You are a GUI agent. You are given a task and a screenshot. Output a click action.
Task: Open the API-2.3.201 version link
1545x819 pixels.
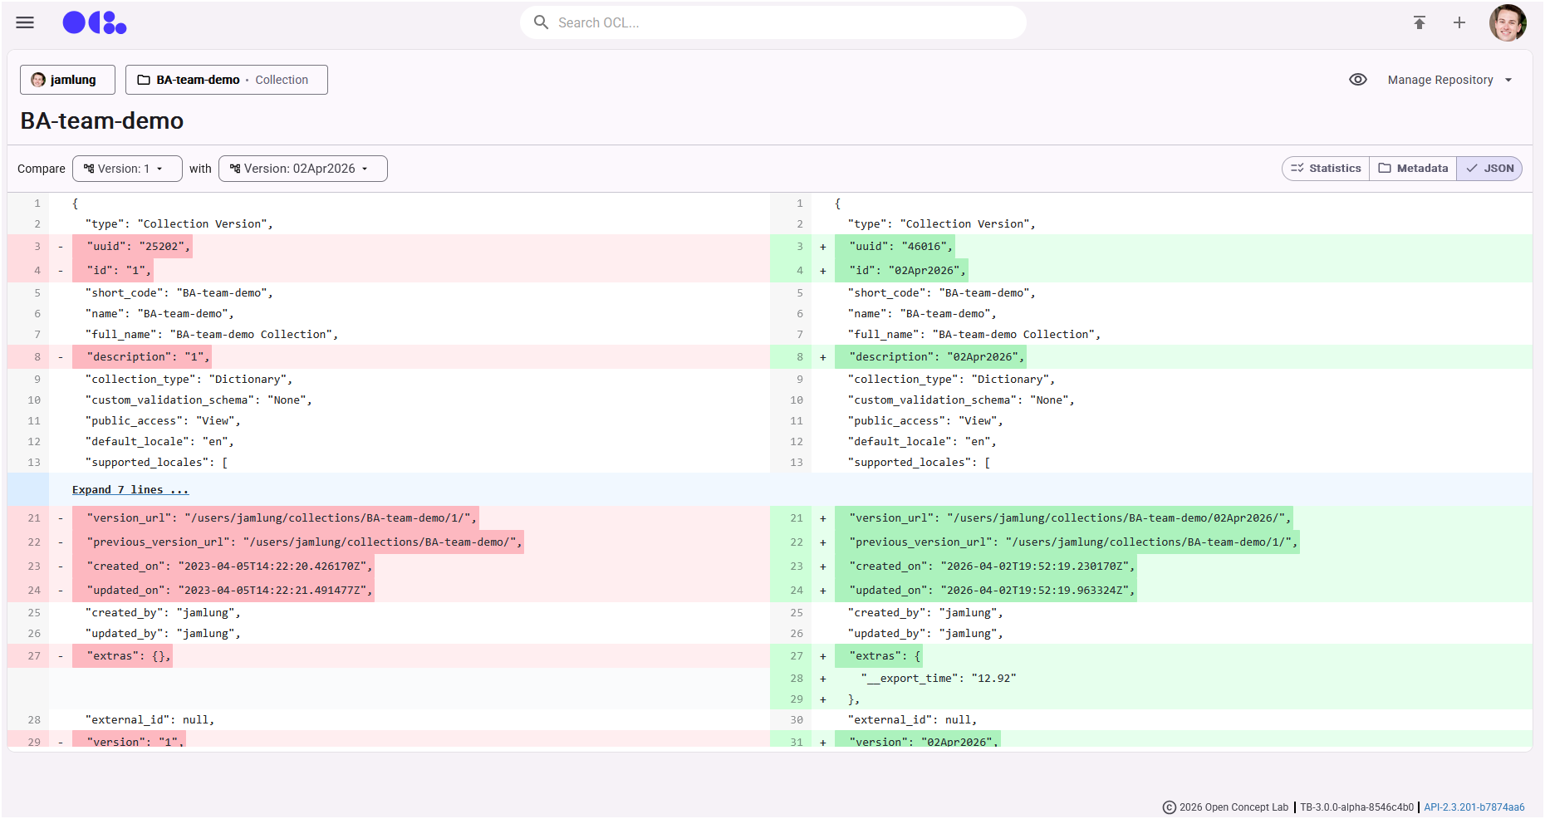pyautogui.click(x=1474, y=807)
